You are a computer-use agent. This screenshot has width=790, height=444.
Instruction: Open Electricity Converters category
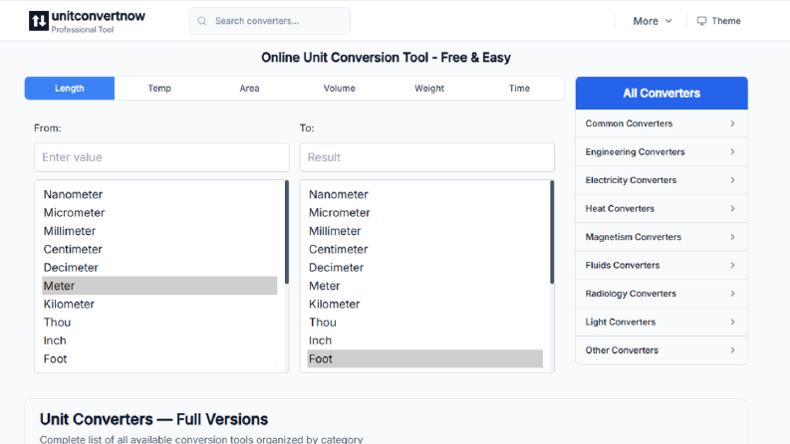tap(661, 180)
